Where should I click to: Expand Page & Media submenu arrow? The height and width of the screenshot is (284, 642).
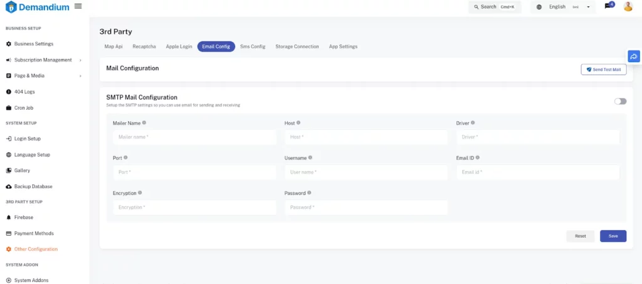(80, 76)
